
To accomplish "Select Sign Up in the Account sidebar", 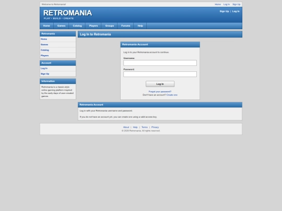I will 58,74.
